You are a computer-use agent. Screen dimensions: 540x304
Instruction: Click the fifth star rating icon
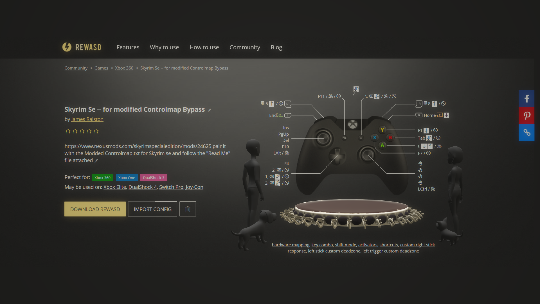96,131
